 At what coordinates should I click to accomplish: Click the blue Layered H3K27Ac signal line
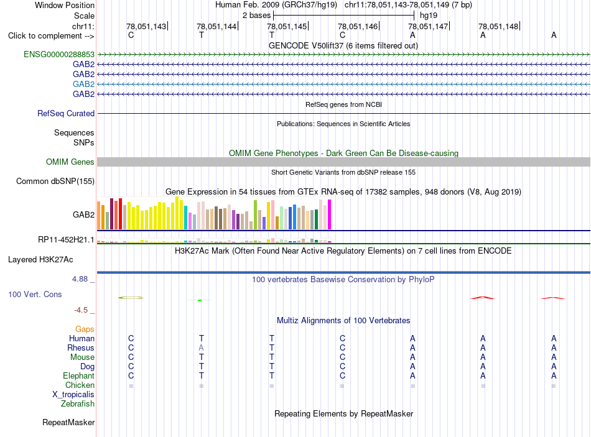pyautogui.click(x=343, y=272)
